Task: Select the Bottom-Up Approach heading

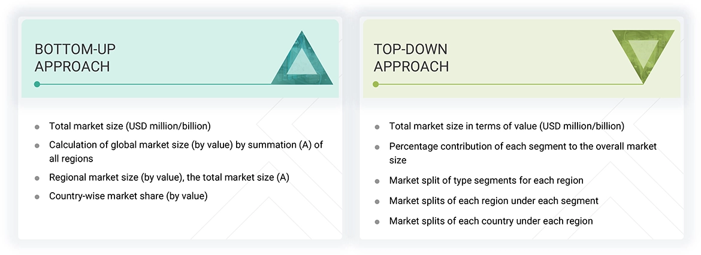Action: coord(72,57)
